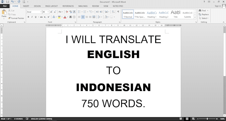Apply the Title style
Image resolution: width=226 pixels, height=121 pixels.
click(x=175, y=14)
